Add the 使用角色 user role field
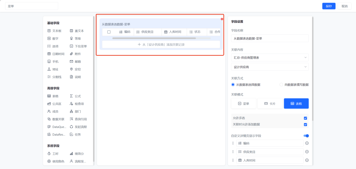The height and width of the screenshot is (169, 356). coord(56,161)
